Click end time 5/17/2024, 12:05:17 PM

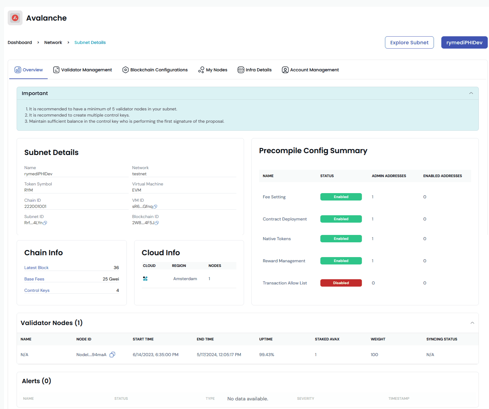pyautogui.click(x=219, y=355)
